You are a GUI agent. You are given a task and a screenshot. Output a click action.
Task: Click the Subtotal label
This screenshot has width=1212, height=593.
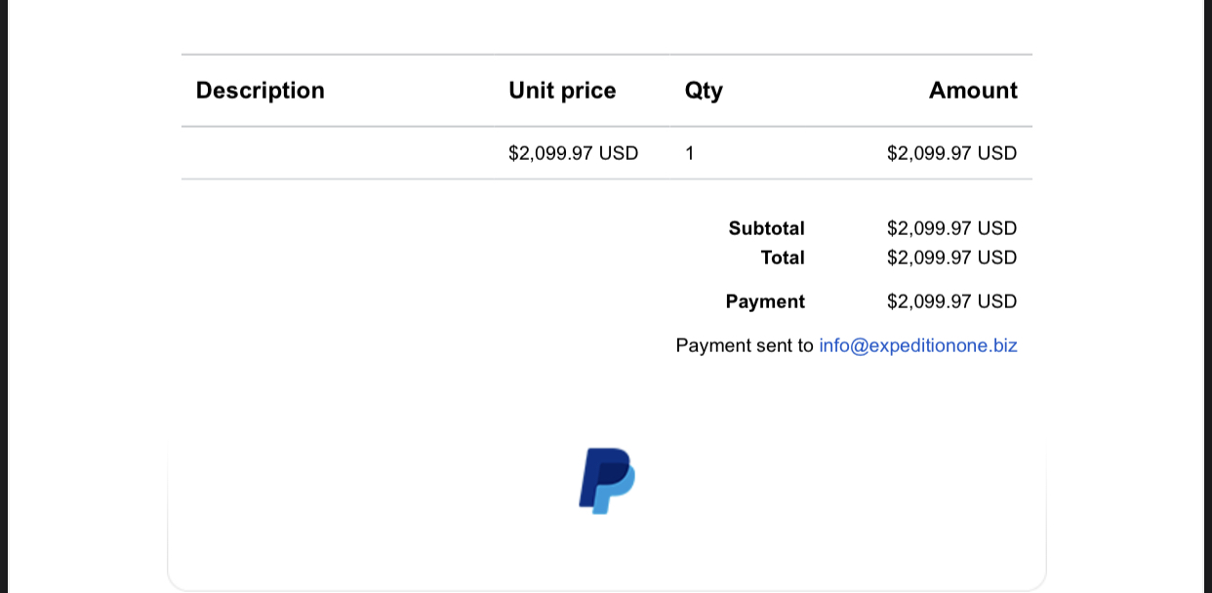pos(767,228)
